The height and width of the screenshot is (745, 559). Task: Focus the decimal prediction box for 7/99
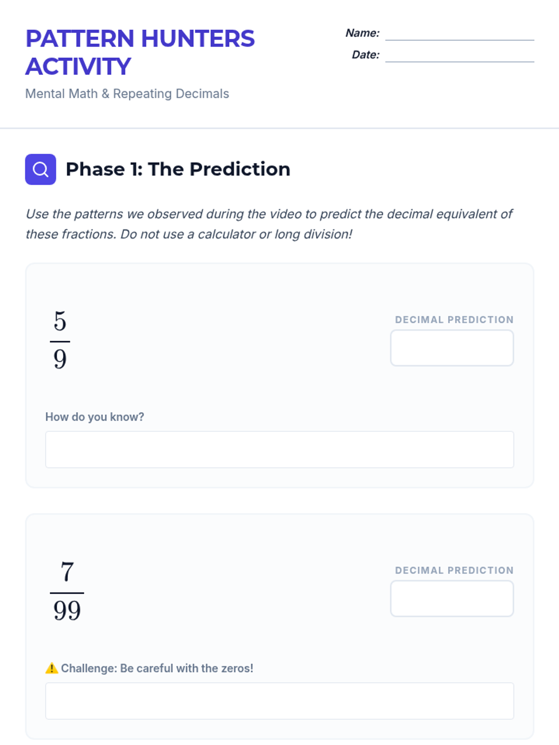[452, 598]
